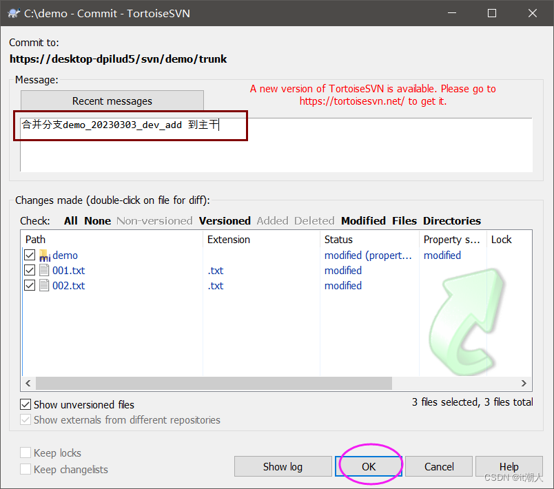Toggle Show unversioned files checkbox
This screenshot has width=554, height=489.
[x=25, y=404]
